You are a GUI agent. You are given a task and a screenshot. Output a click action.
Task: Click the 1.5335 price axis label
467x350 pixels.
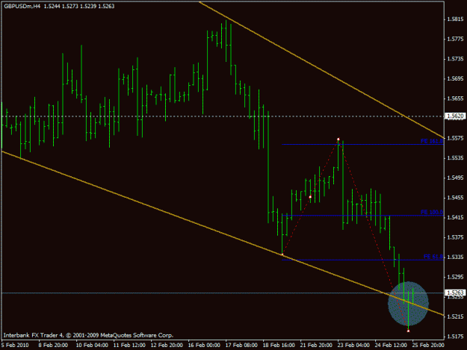[x=455, y=257]
